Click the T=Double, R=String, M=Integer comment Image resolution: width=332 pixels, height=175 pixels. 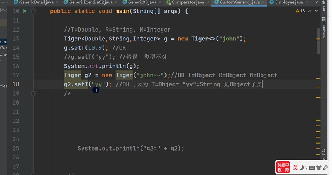click(117, 30)
